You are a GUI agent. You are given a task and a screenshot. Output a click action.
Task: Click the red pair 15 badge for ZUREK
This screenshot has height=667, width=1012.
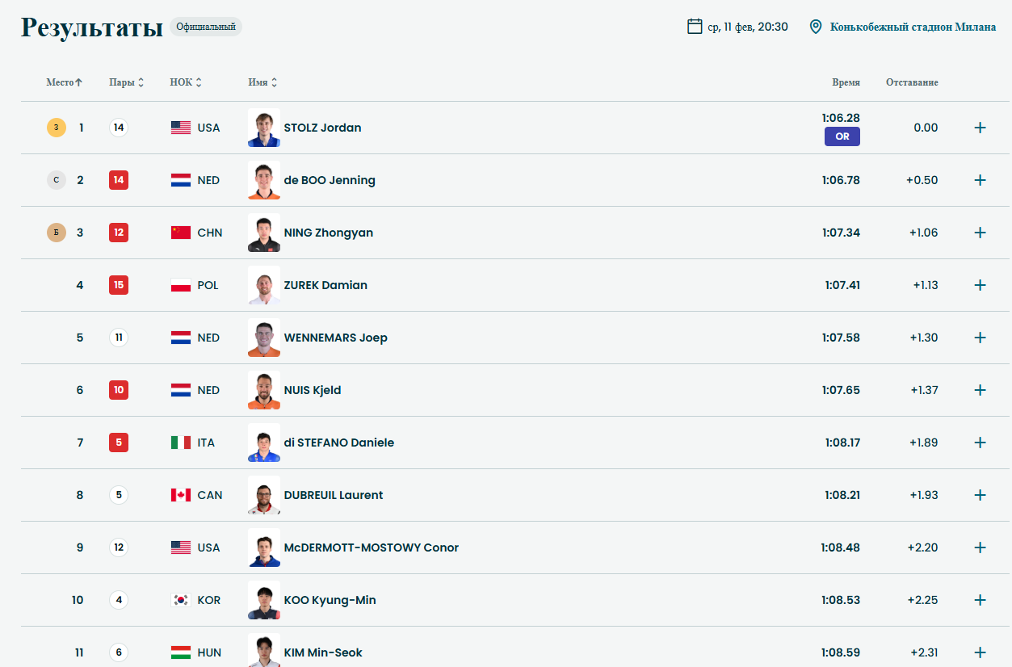click(x=119, y=285)
